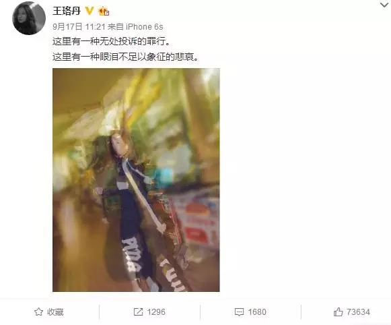Viewport: 391px width, 325px height.
Task: Click the 王珞丹 profile avatar
Action: [29, 18]
